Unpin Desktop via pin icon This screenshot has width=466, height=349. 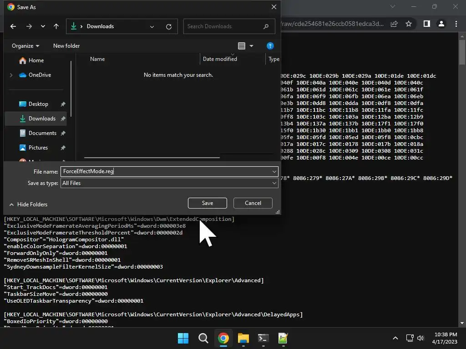(x=63, y=104)
